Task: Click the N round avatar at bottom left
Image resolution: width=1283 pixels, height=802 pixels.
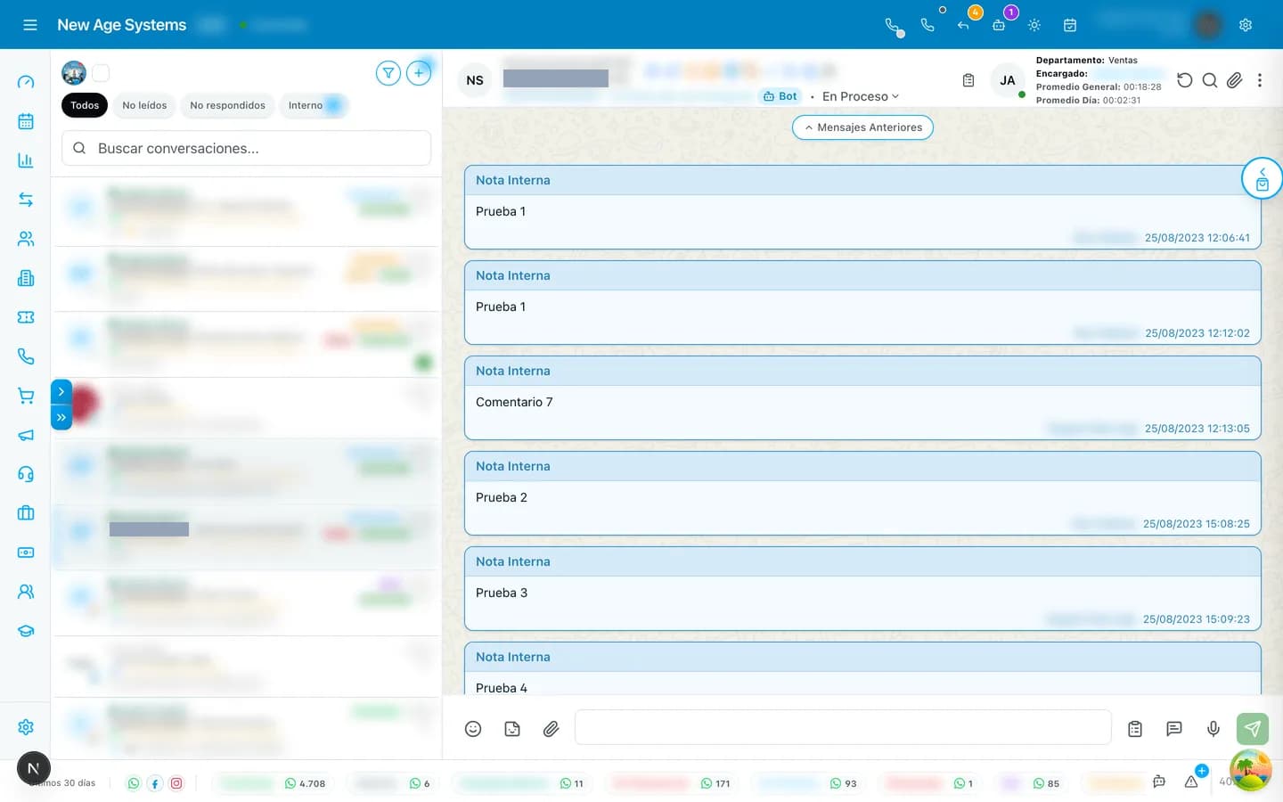Action: click(34, 768)
